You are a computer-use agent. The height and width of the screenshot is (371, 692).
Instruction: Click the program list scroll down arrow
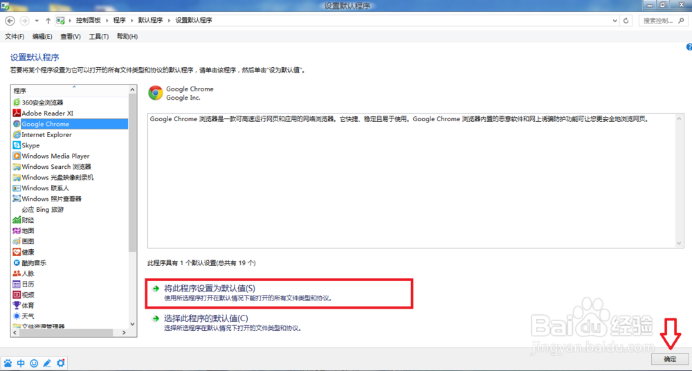pyautogui.click(x=133, y=324)
